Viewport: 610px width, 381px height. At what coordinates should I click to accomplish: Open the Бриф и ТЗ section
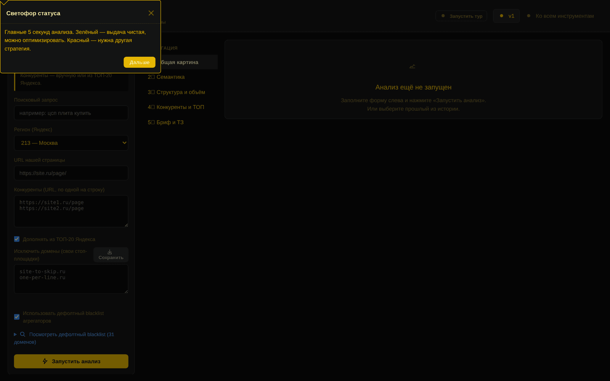(181, 122)
